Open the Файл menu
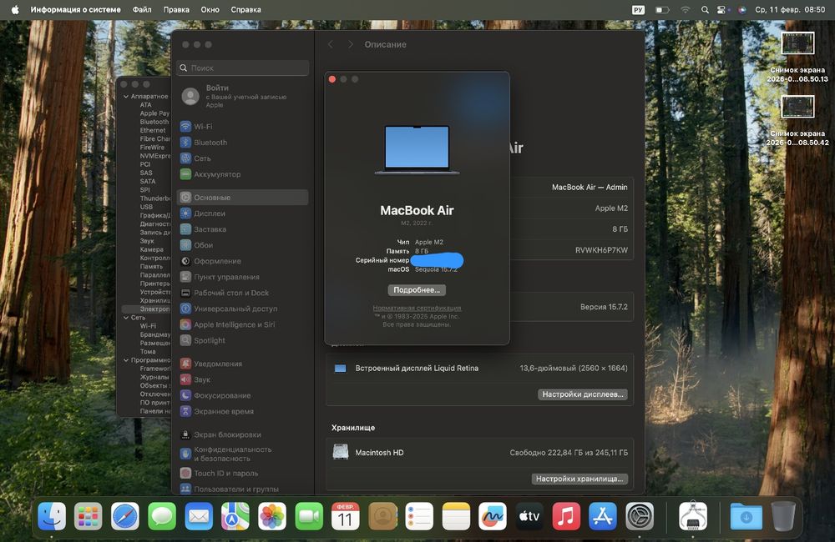This screenshot has width=835, height=542. 142,9
